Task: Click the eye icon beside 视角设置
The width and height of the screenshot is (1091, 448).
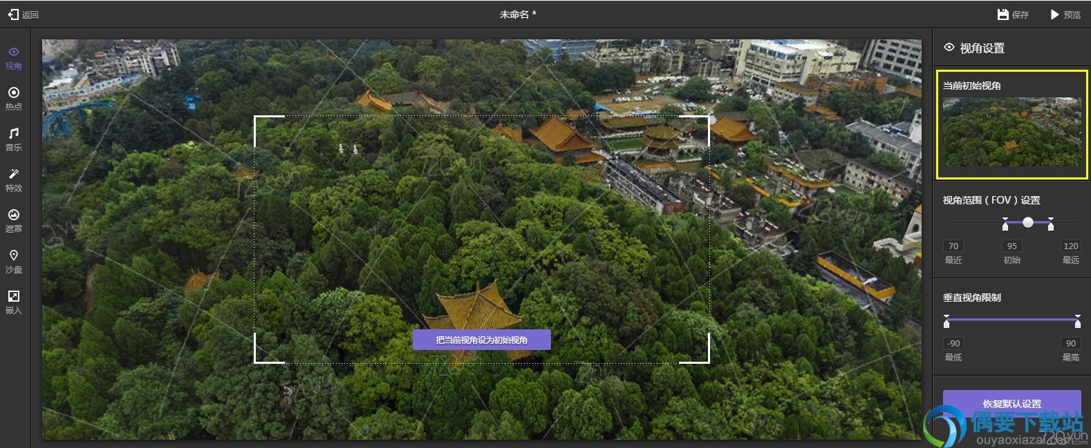Action: coord(949,48)
